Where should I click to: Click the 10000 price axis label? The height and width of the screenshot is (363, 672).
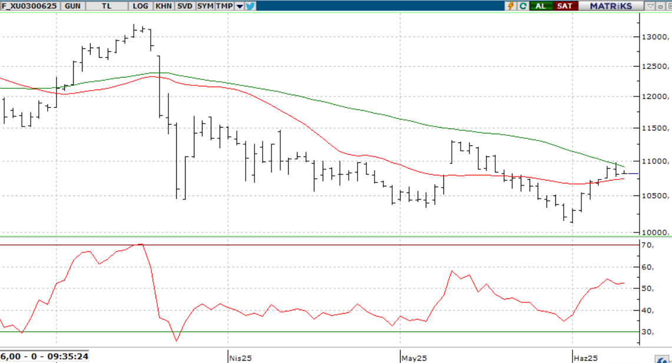(655, 232)
